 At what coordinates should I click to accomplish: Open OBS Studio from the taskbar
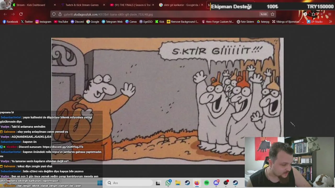pyautogui.click(x=226, y=183)
